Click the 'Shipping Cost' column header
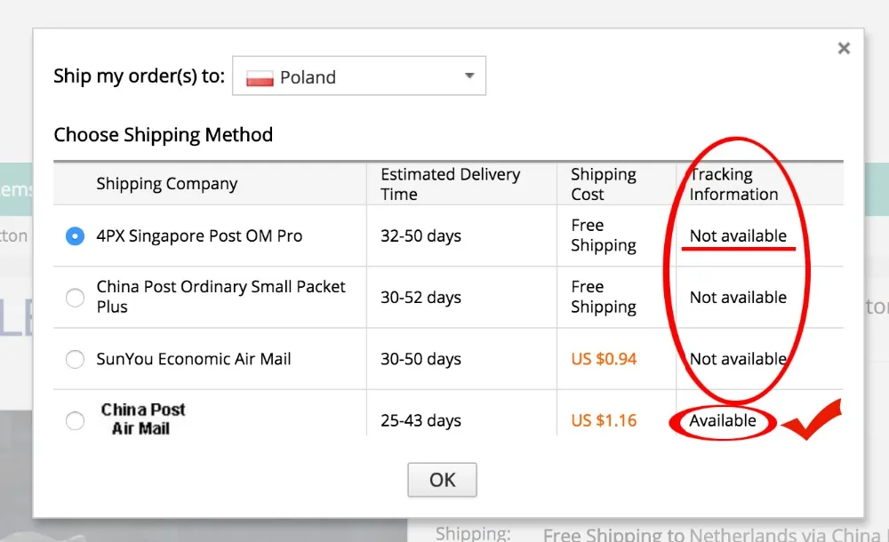This screenshot has width=889, height=542. (x=604, y=184)
